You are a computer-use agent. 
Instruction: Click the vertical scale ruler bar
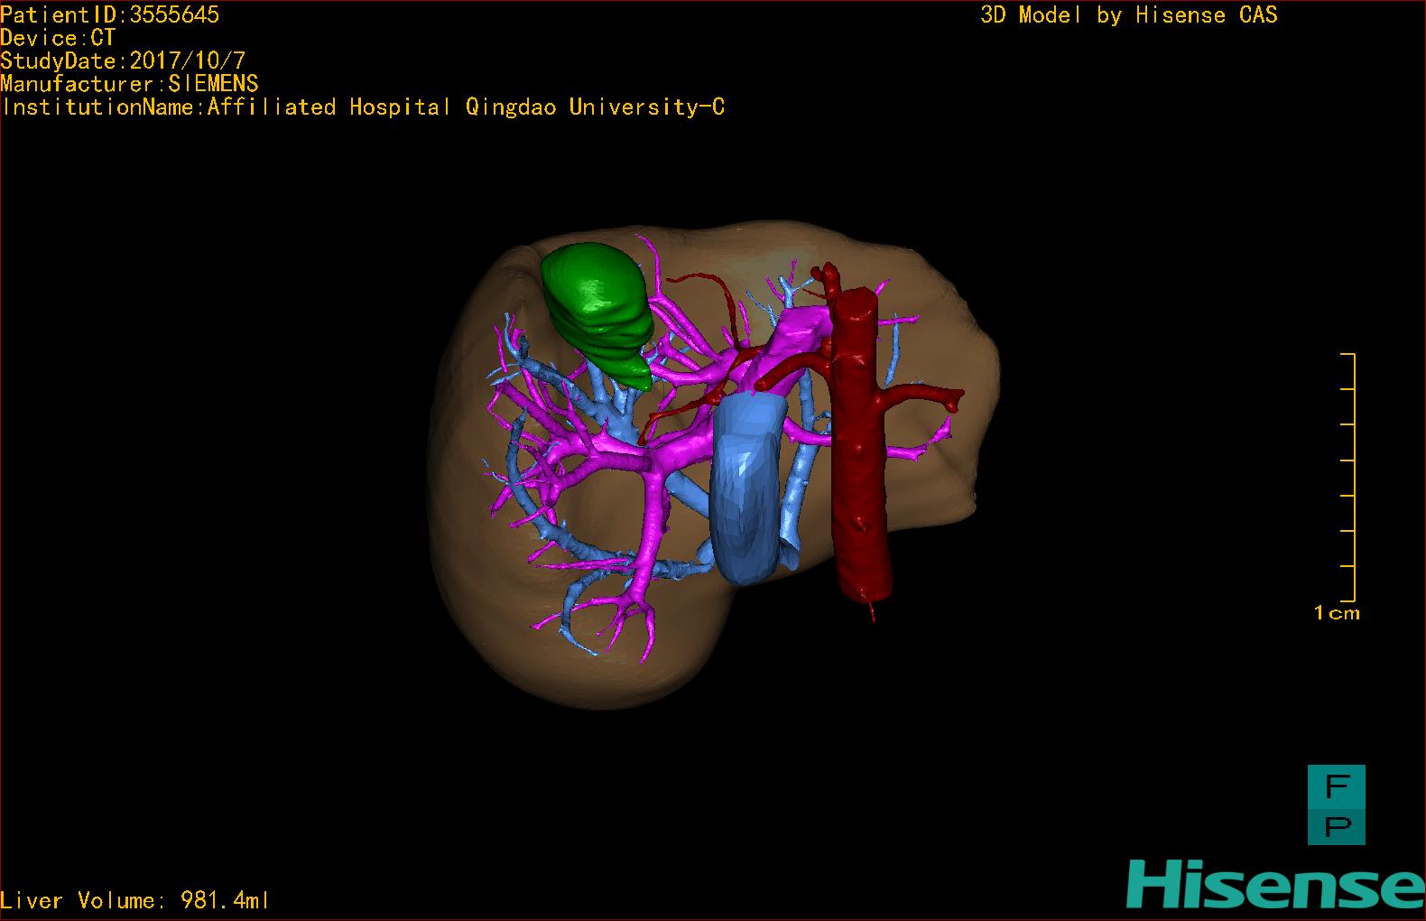pos(1348,477)
